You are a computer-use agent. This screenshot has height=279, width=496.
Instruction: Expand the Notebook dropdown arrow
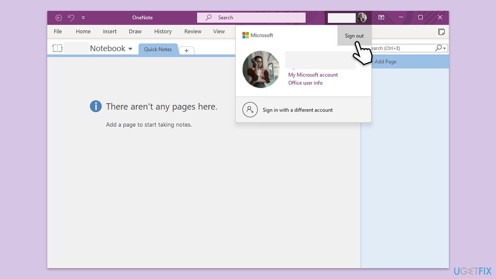coord(130,49)
